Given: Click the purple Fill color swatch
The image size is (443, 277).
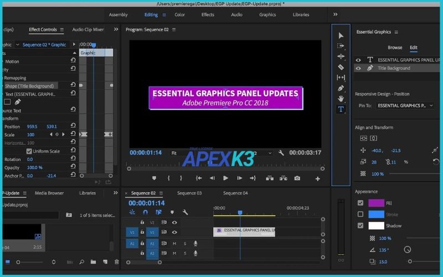Looking at the screenshot, I should tap(376, 203).
